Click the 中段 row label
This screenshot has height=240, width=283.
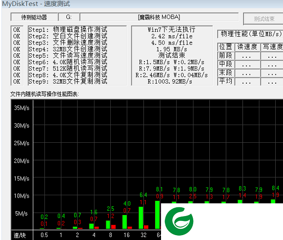(225, 64)
